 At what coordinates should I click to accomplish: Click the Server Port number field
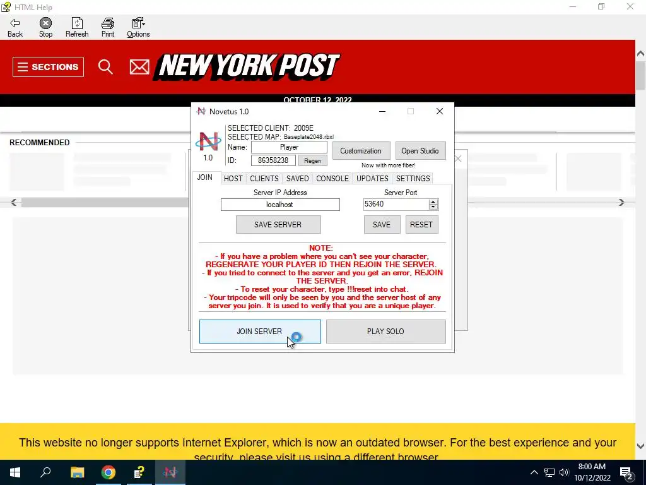[396, 204]
